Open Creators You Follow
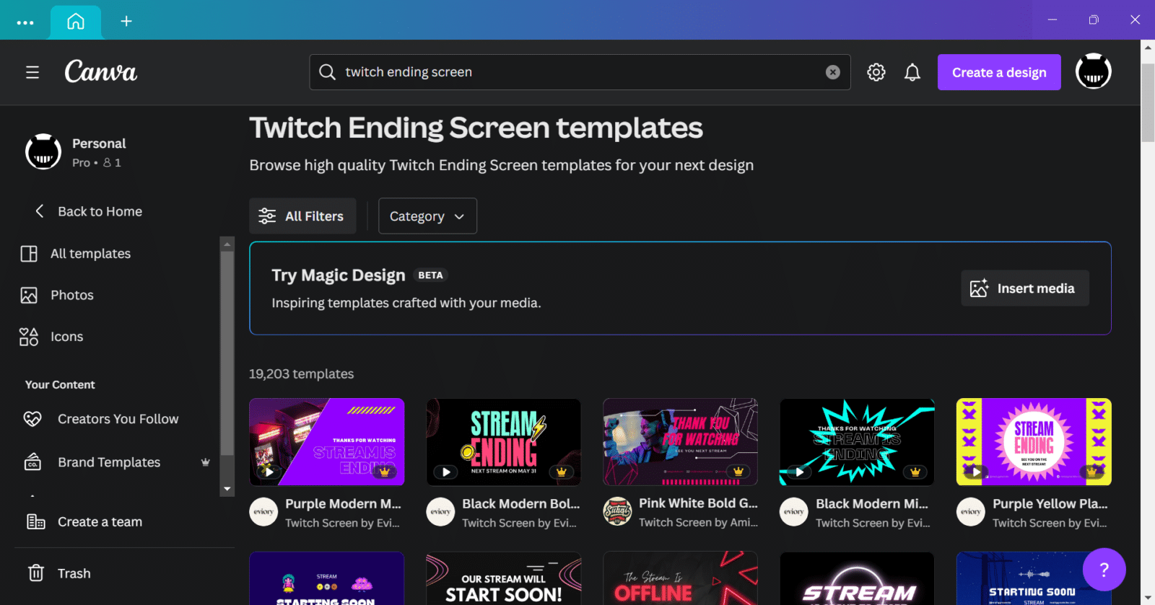Screen dimensions: 1155x605 pyautogui.click(x=101, y=419)
